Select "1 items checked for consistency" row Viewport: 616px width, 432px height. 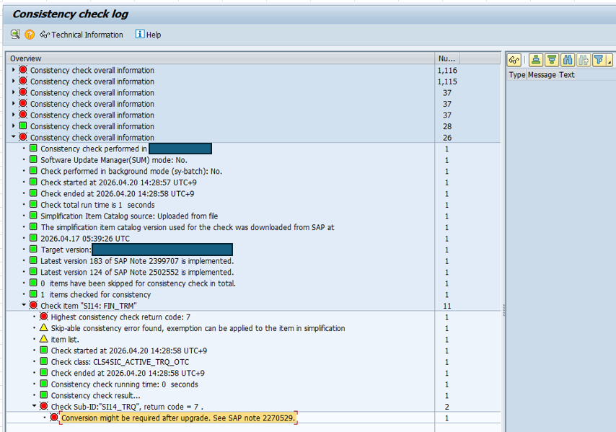coord(95,294)
